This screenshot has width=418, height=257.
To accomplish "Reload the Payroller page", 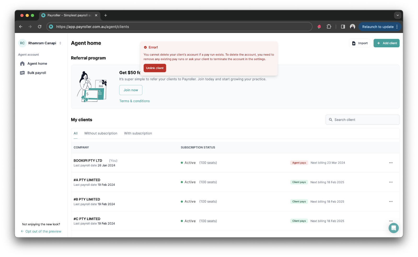I will [40, 27].
